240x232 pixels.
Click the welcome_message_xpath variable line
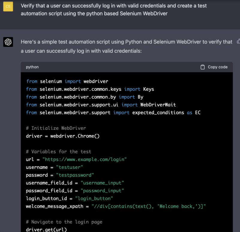(115, 206)
